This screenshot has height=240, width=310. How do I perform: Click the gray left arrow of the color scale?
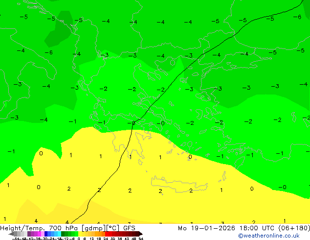(x=11, y=234)
